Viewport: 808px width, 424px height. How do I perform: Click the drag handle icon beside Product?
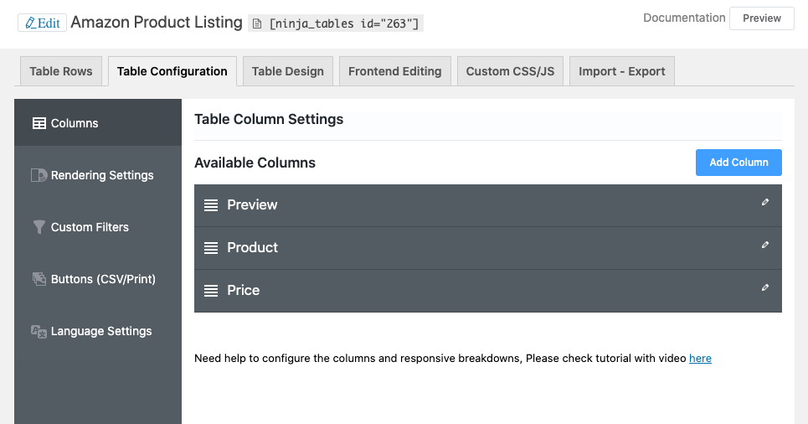(x=211, y=248)
